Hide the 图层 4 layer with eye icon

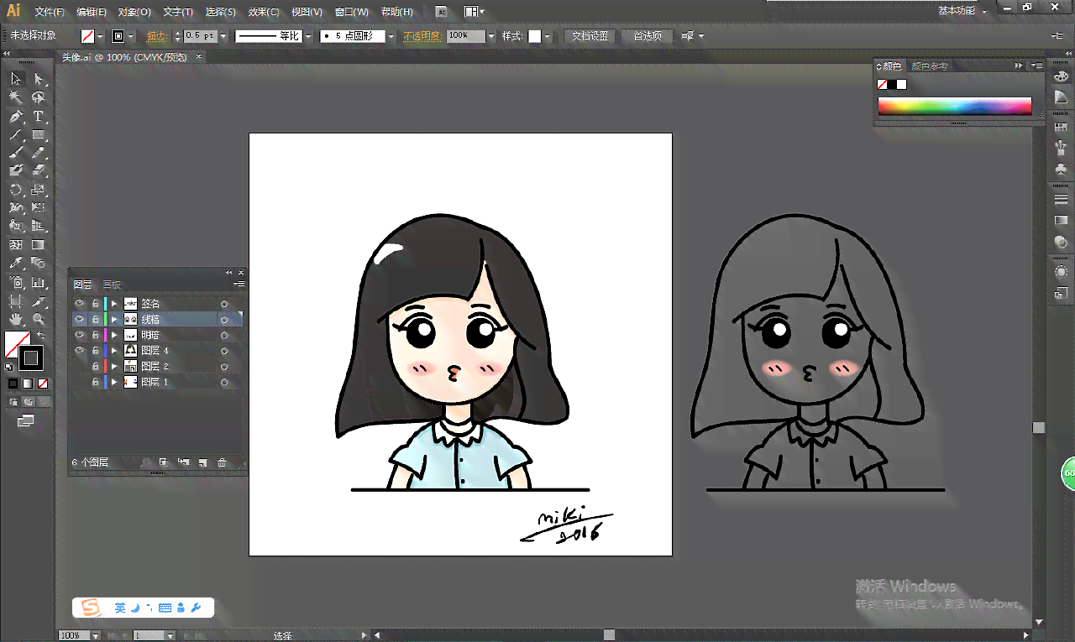tap(80, 350)
